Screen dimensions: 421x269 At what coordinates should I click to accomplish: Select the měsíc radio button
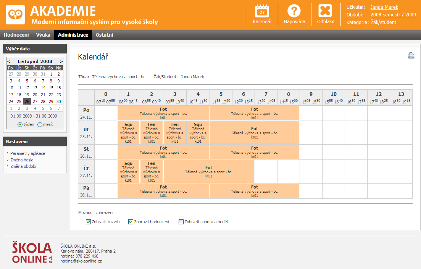point(40,124)
